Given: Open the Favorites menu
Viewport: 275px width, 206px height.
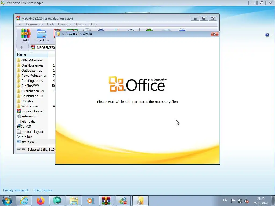Looking at the screenshot, I should 64,24.
